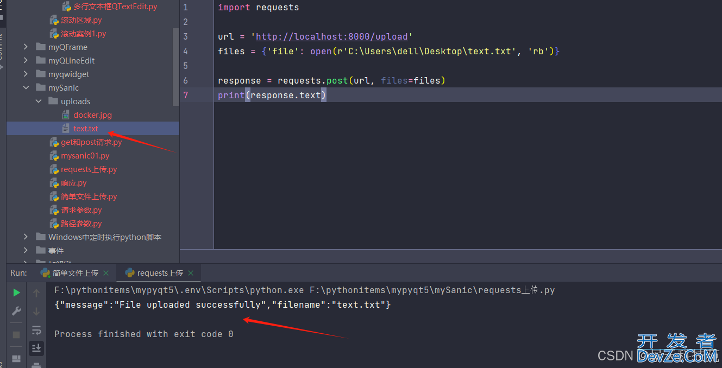722x368 pixels.
Task: Click the image file icon beside docker.jpg
Action: [x=66, y=115]
